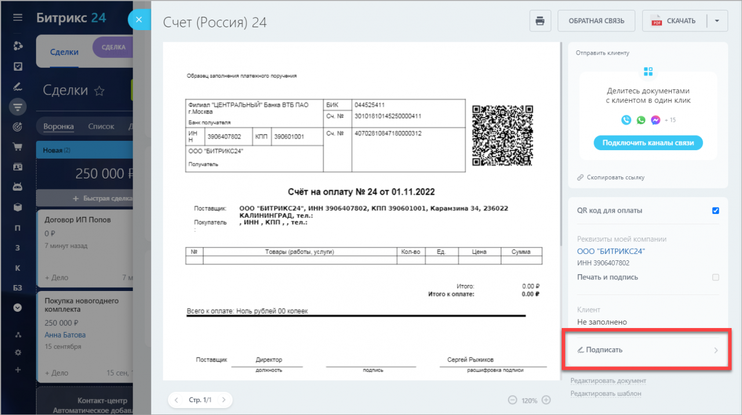Uncheck the QR код для оплаты checkbox
The height and width of the screenshot is (415, 742).
(x=715, y=210)
